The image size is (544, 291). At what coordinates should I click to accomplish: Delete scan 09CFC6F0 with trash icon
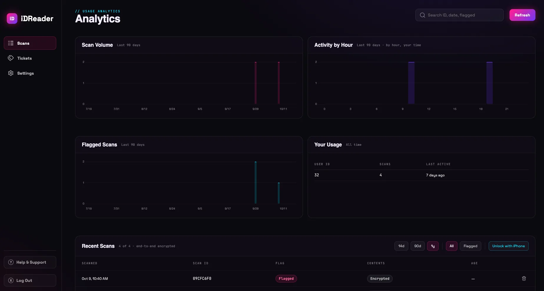point(524,278)
